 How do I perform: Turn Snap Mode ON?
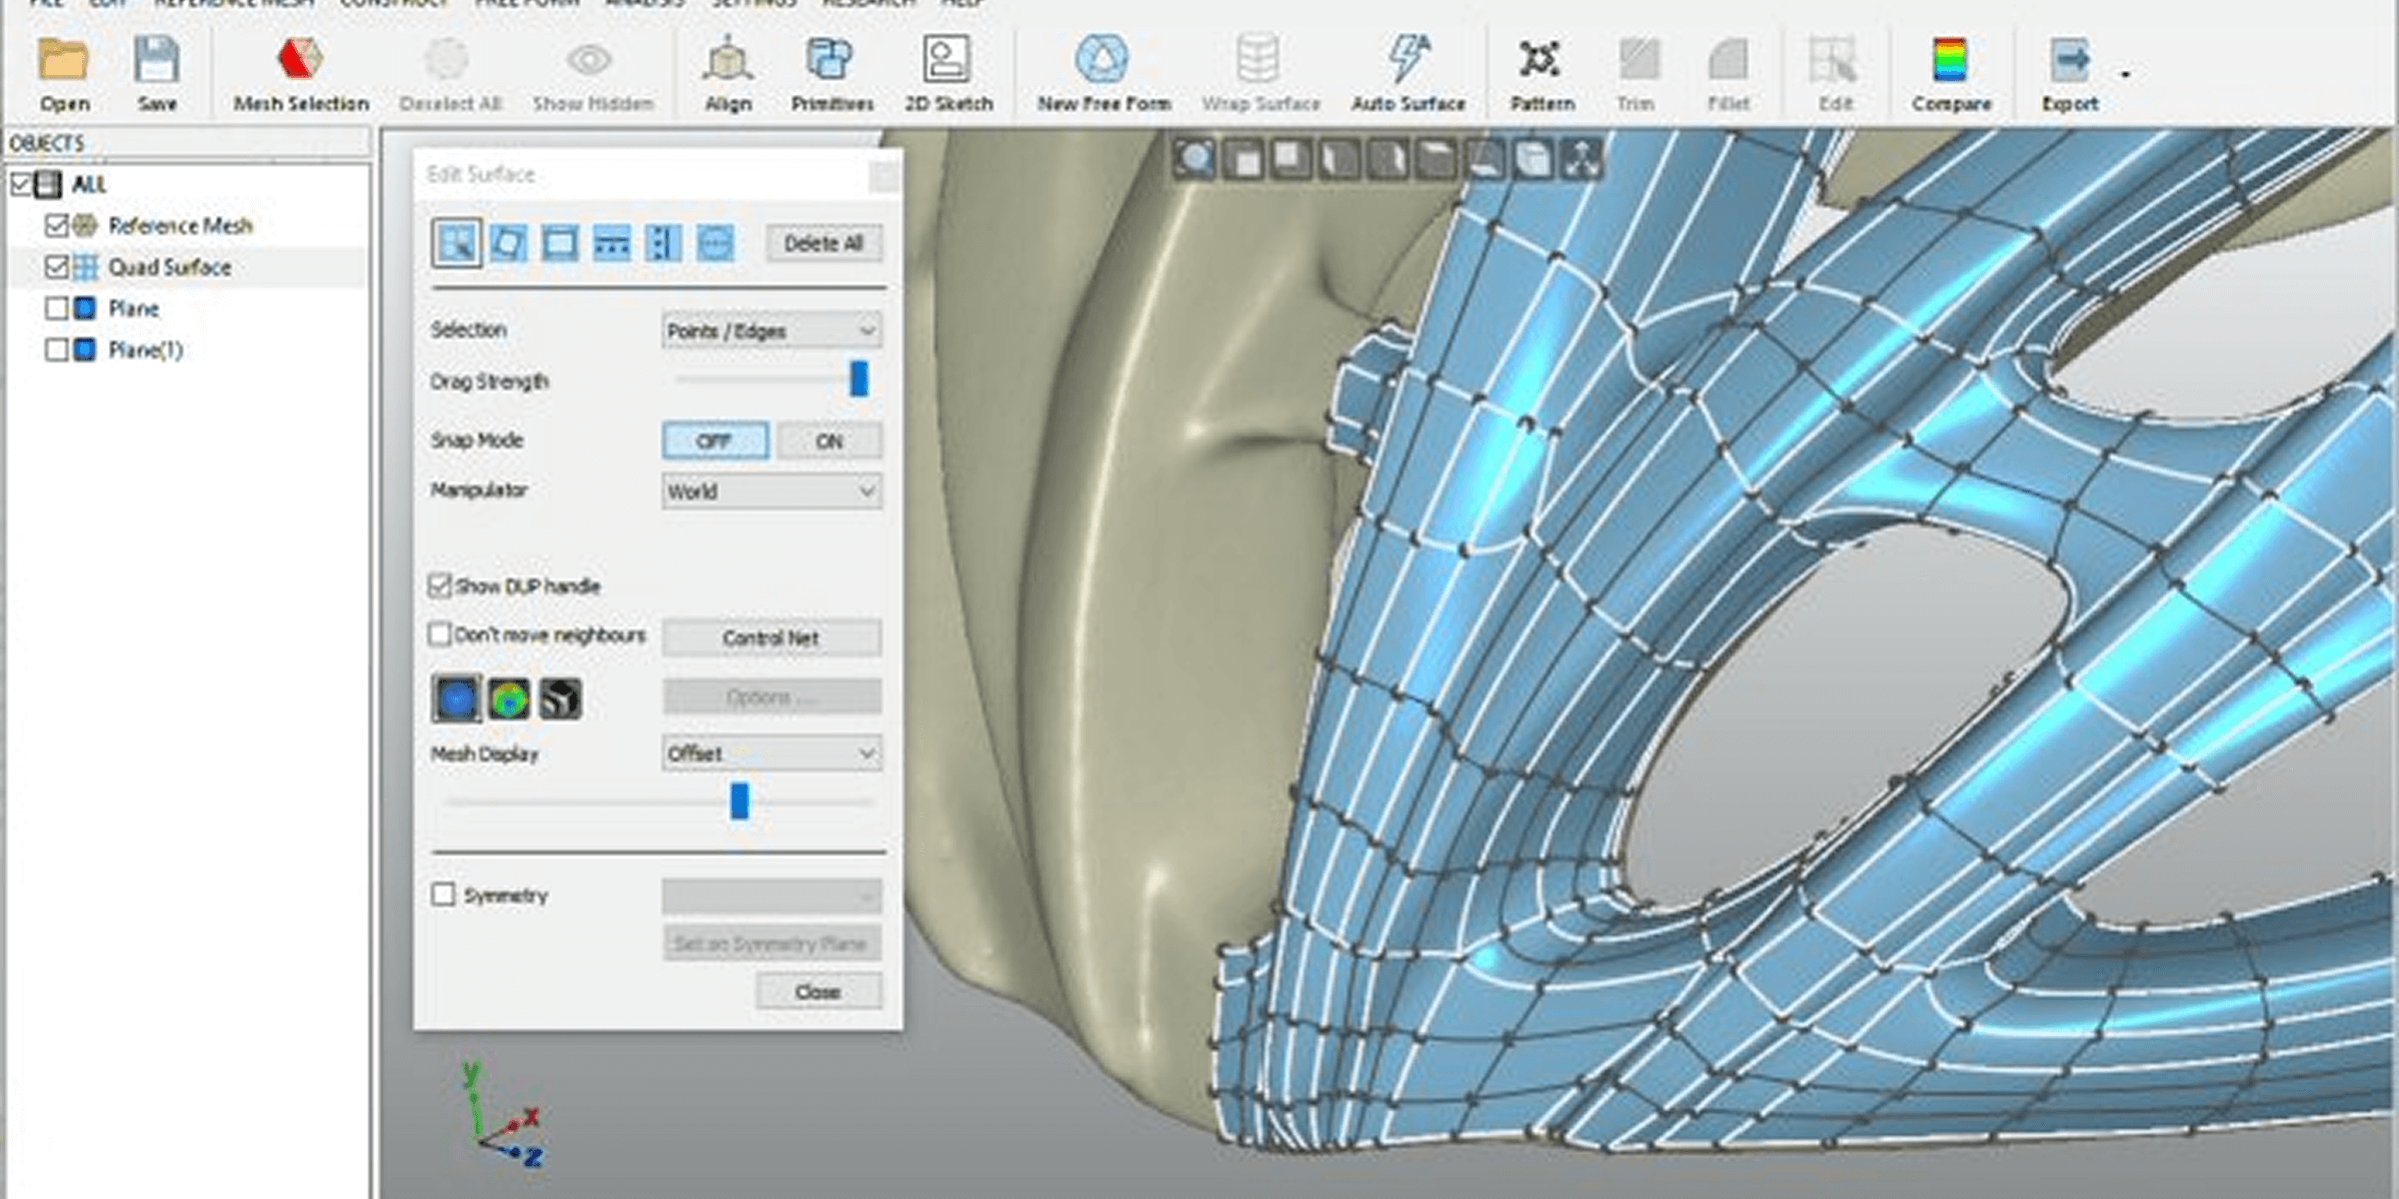click(830, 441)
